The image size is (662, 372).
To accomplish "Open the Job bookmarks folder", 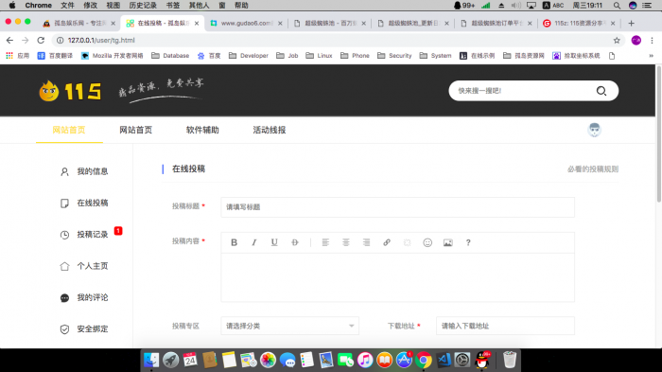I will pos(287,56).
